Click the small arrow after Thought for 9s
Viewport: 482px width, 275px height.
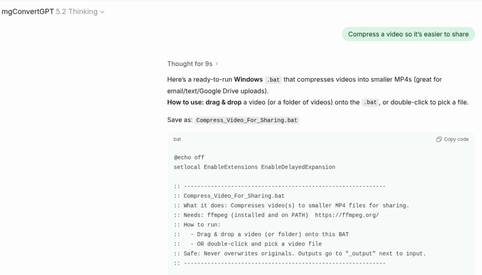coord(217,64)
